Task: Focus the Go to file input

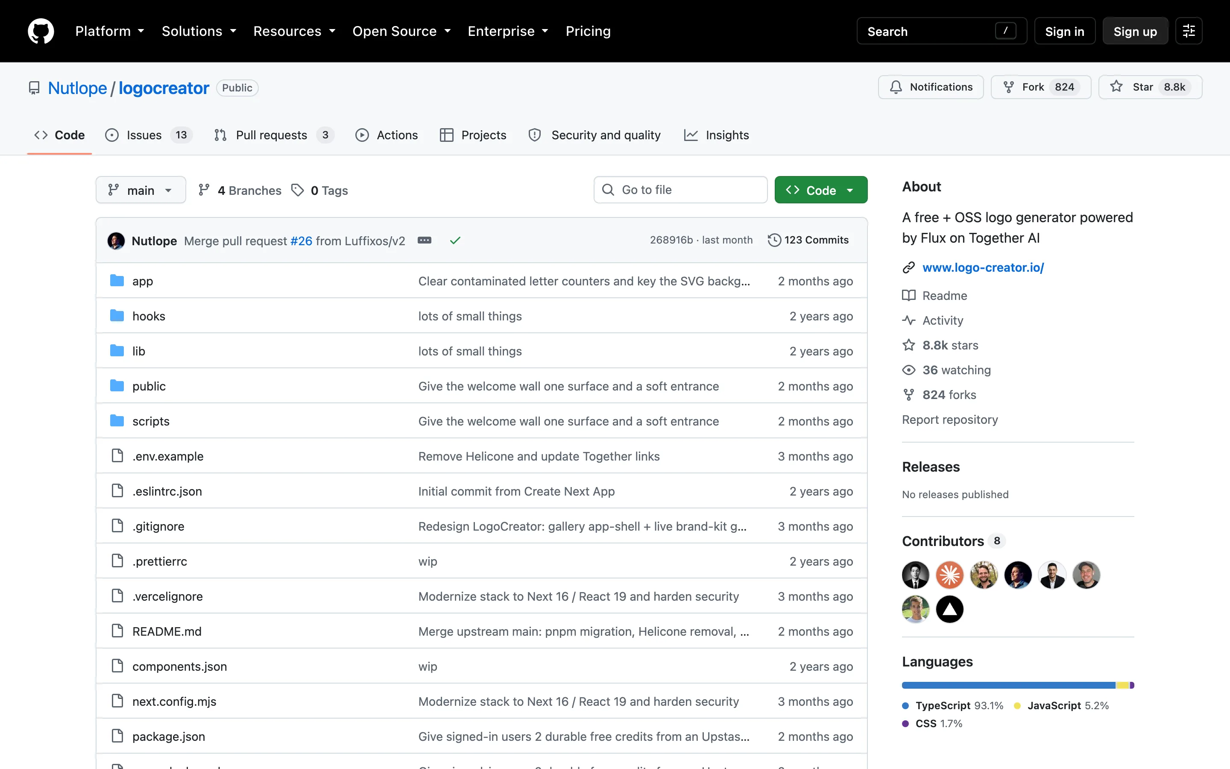Action: (681, 190)
